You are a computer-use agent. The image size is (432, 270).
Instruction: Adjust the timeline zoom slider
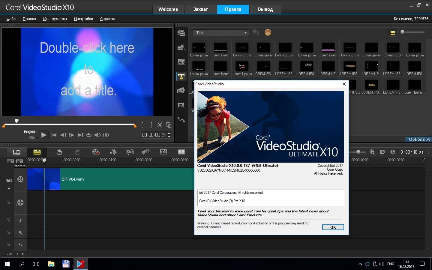pos(358,152)
